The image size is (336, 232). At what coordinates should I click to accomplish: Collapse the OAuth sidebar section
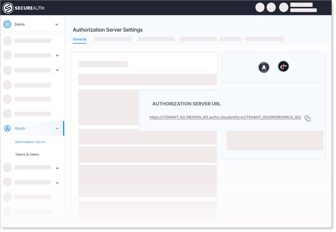pos(57,128)
